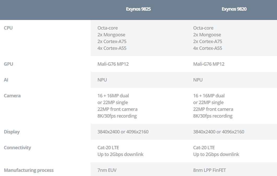Select "Up to 2Gbps downlink" for Exynos 9820
This screenshot has height=176, width=277.
pos(216,154)
